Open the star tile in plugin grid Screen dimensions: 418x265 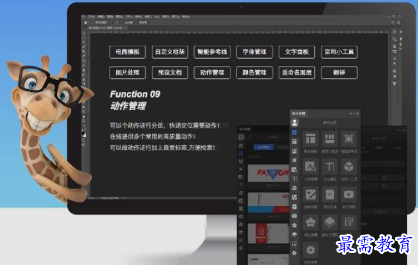(310, 222)
